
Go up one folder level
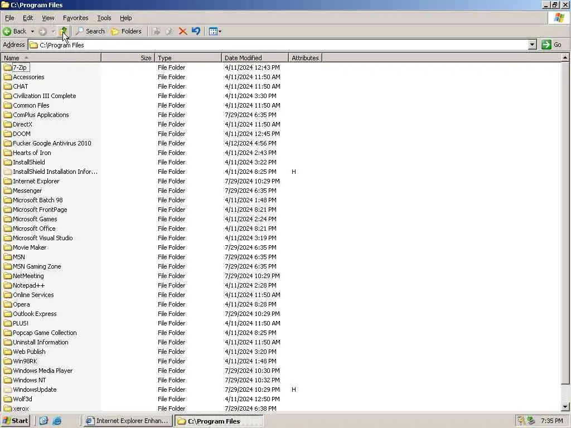64,31
